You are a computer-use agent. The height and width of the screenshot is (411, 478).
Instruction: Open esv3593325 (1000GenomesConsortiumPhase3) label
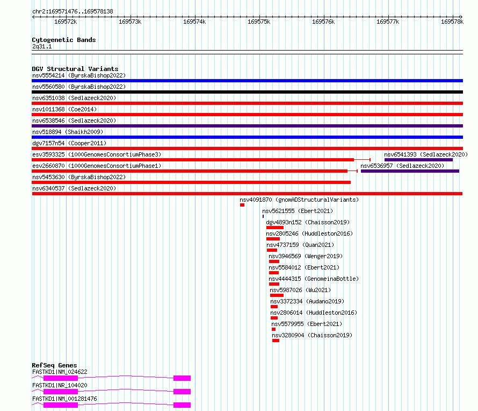pyautogui.click(x=97, y=154)
